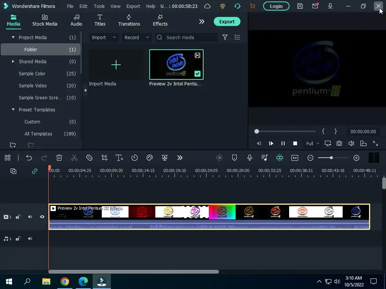Save project with the floppy disk icon

click(300, 6)
